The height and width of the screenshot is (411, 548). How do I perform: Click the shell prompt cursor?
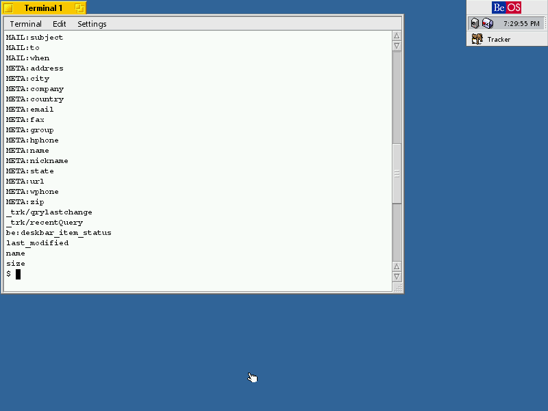coord(18,275)
